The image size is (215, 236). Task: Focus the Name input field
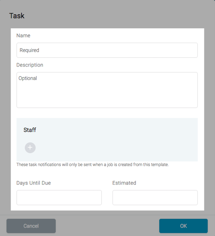click(x=107, y=50)
